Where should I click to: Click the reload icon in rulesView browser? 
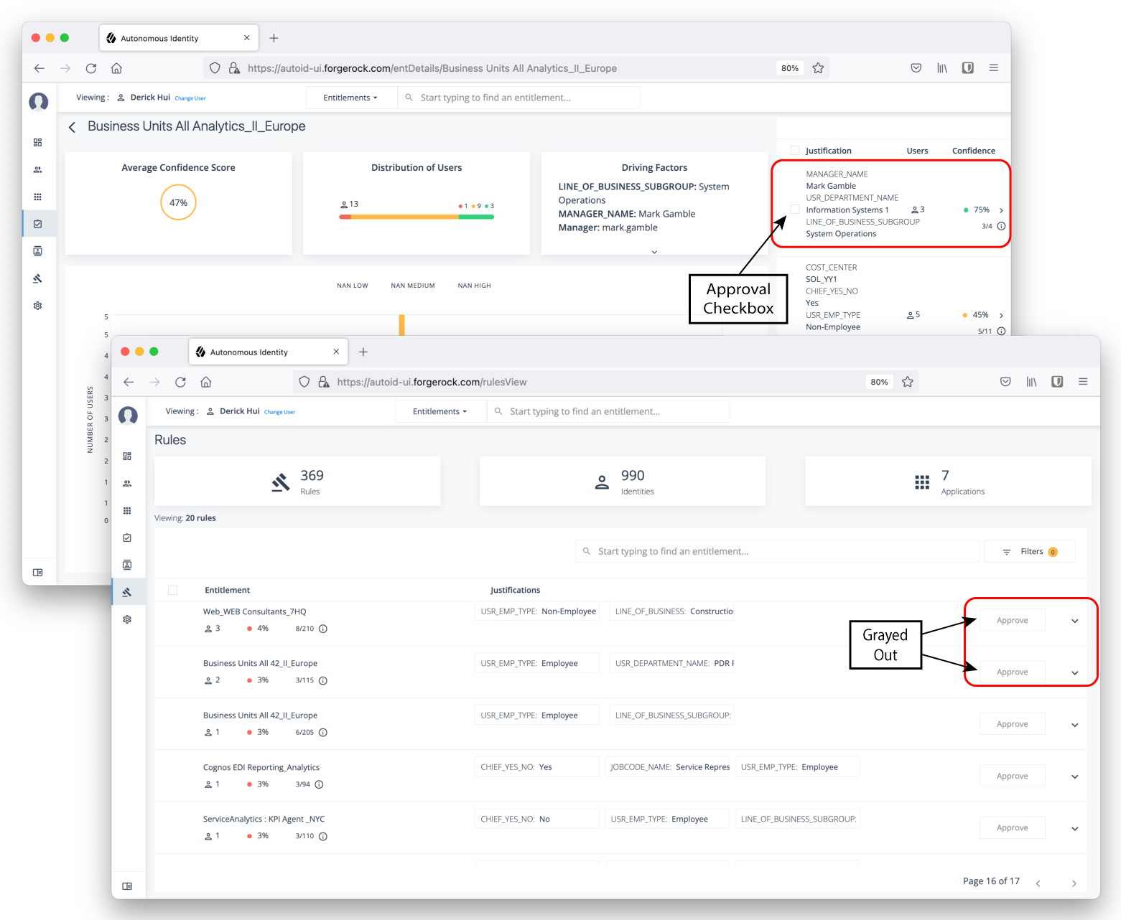[x=180, y=382]
